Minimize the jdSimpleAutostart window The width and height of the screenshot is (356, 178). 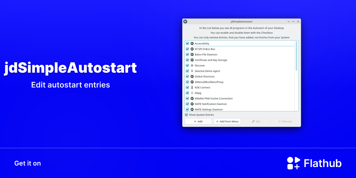(x=289, y=21)
